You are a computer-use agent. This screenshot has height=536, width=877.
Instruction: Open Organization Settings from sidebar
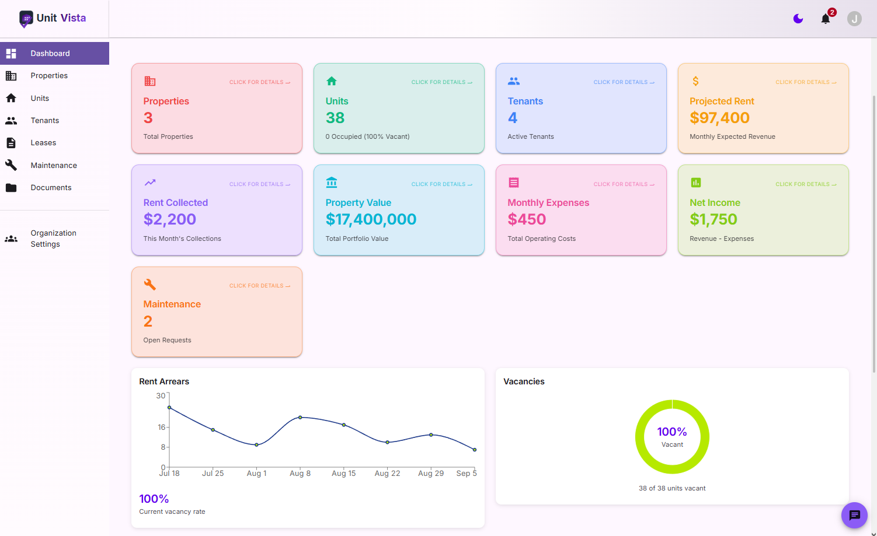pos(53,238)
